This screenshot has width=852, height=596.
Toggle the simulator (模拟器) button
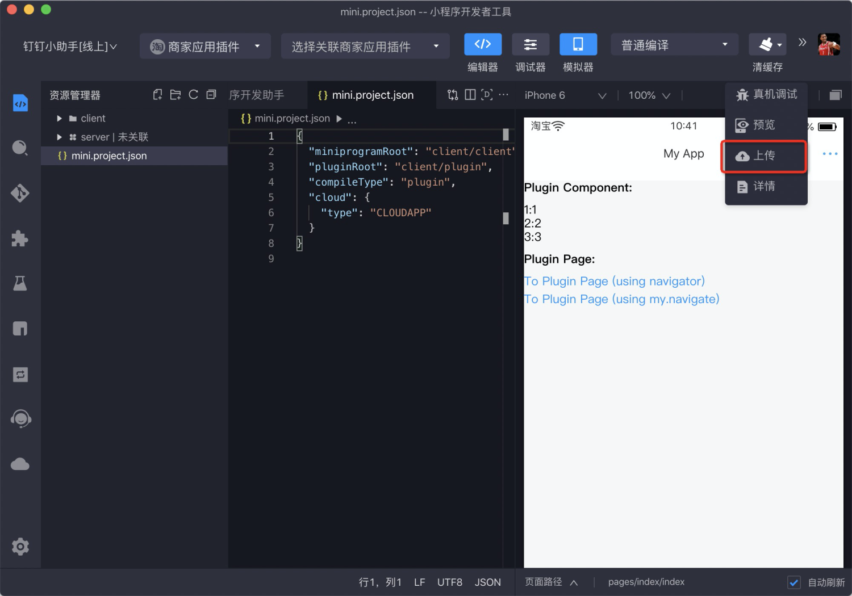coord(578,44)
